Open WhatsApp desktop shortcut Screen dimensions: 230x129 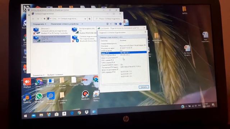point(39,98)
